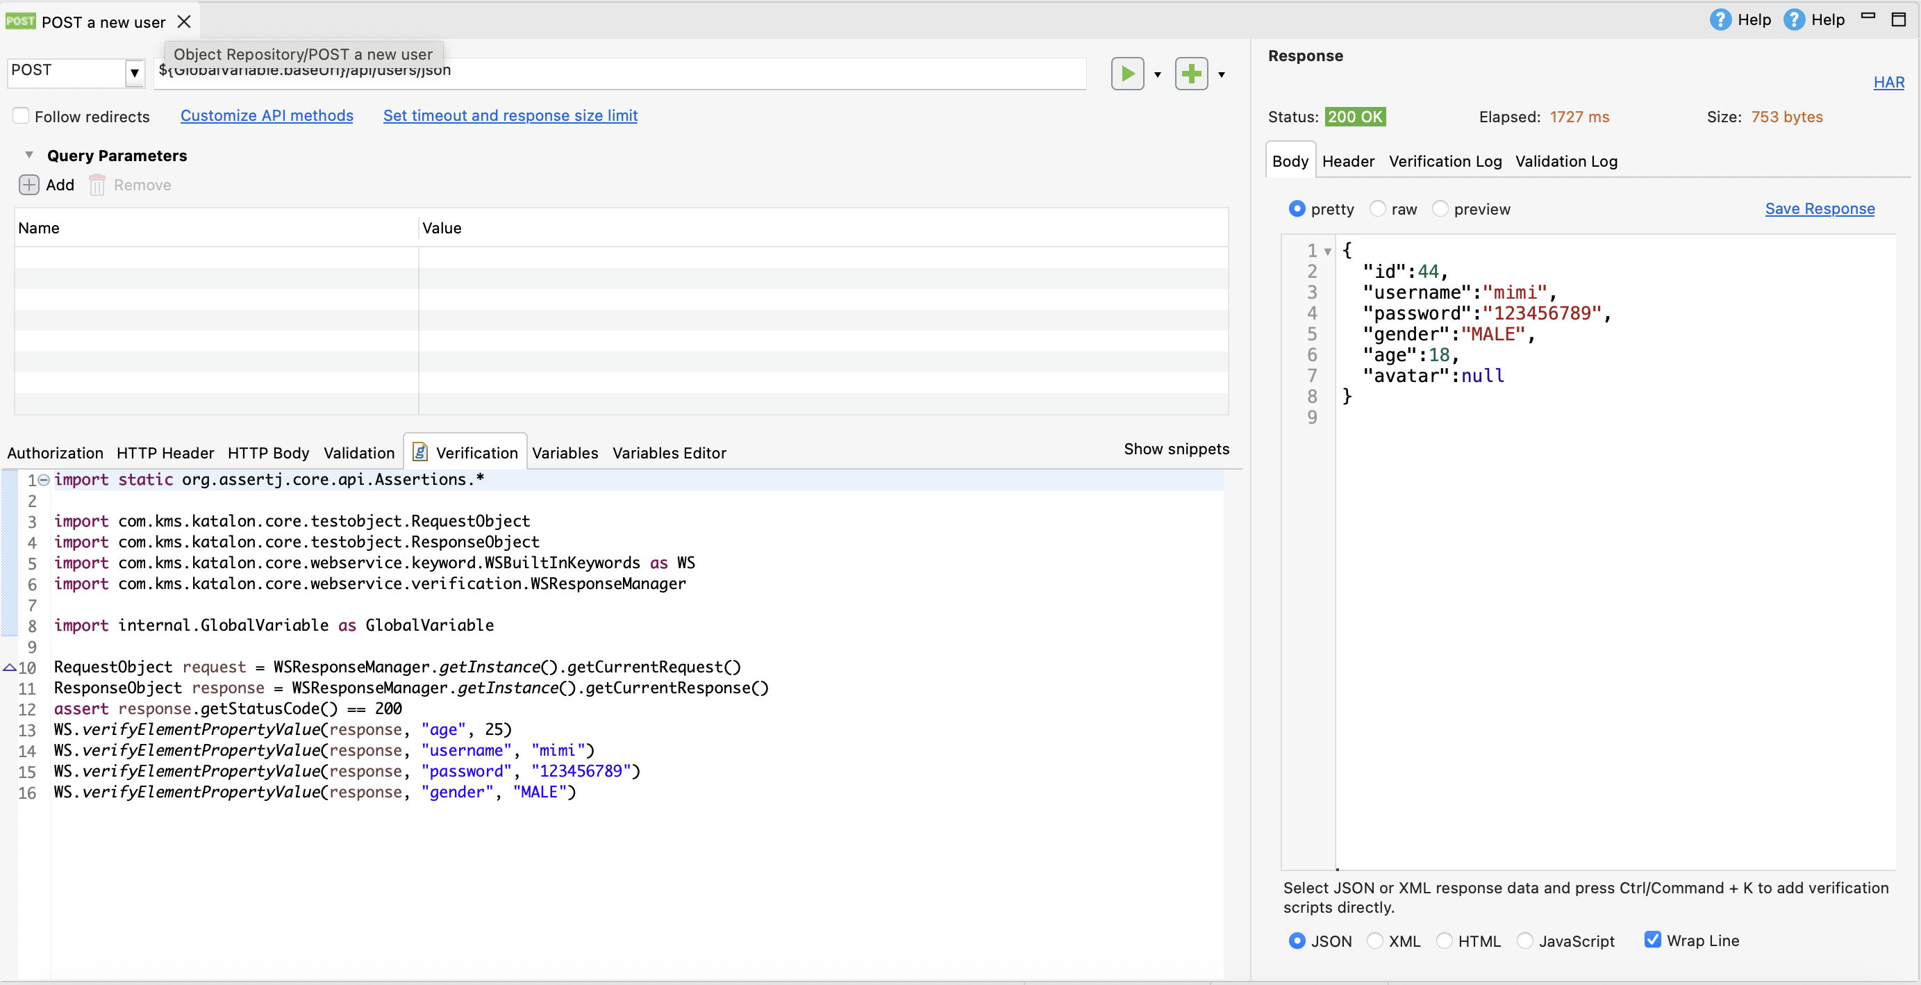Collapse the Query Parameters section

tap(29, 155)
